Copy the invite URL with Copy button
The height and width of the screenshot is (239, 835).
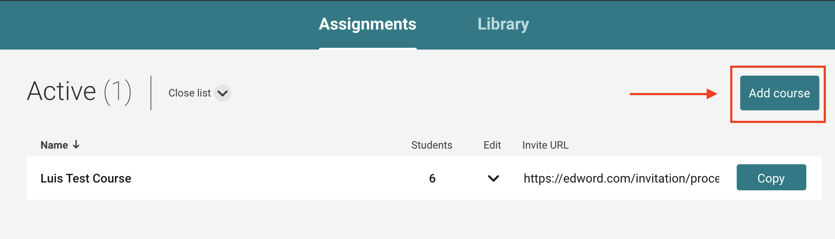coord(771,177)
